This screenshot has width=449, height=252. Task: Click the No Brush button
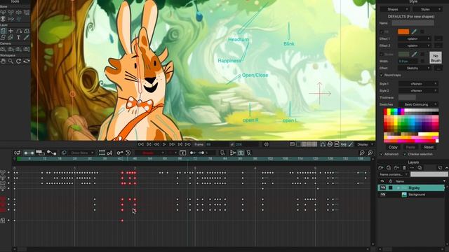(435, 57)
